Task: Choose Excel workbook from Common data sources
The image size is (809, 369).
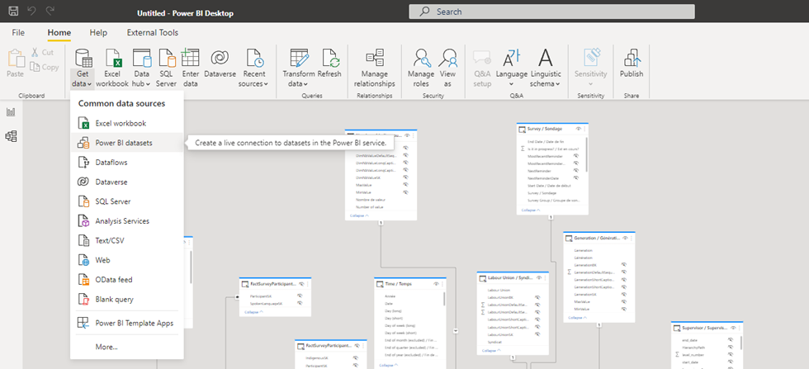Action: click(x=127, y=123)
